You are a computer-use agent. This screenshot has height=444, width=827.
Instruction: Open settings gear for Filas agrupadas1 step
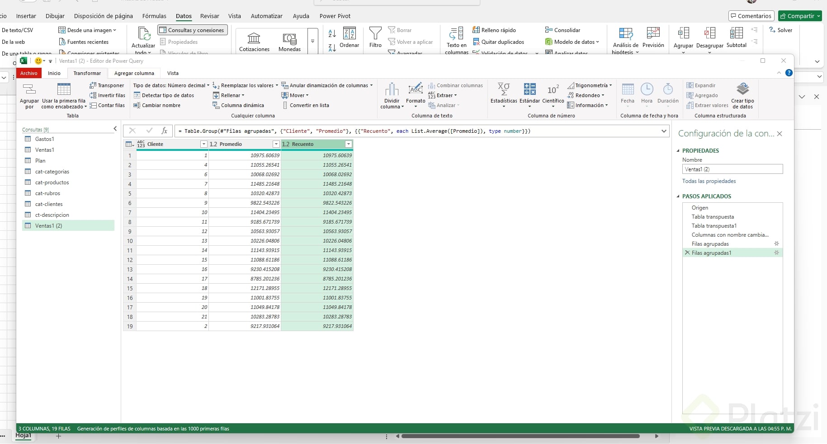[x=777, y=253]
